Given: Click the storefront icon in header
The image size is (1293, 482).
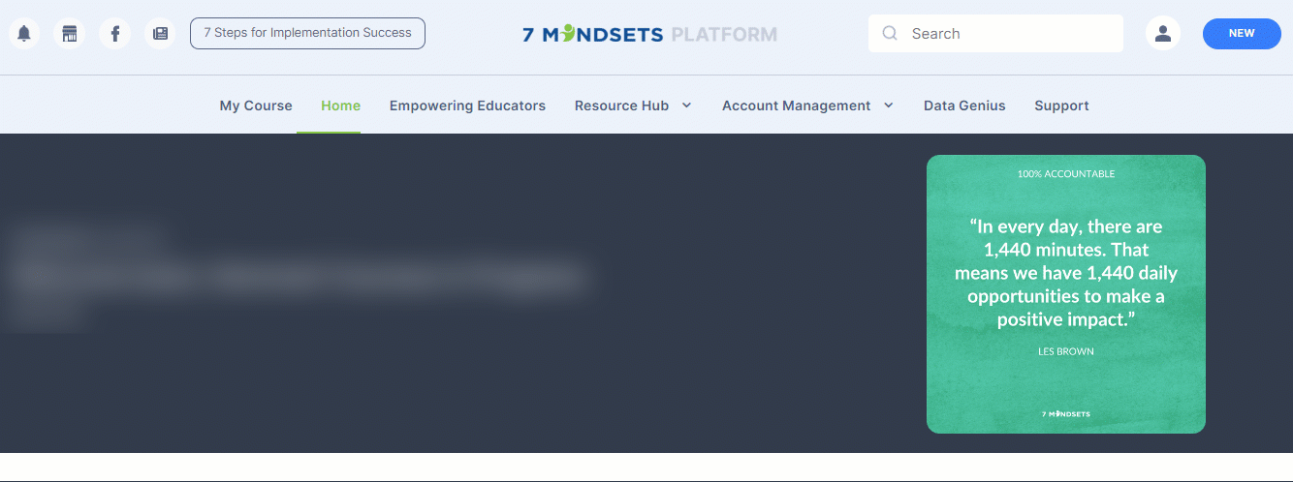Looking at the screenshot, I should pos(69,34).
